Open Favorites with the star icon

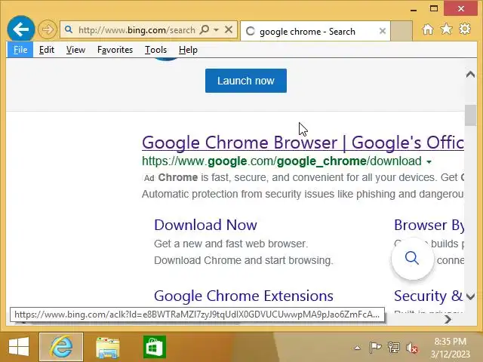[x=446, y=29]
